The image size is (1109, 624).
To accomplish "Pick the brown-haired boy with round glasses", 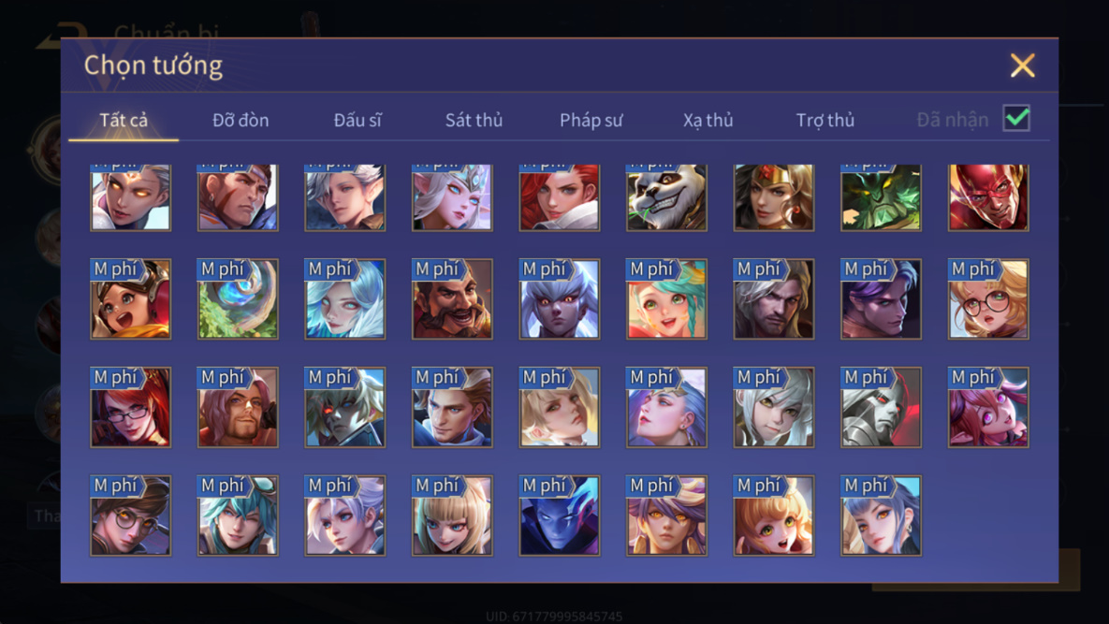I will (130, 515).
